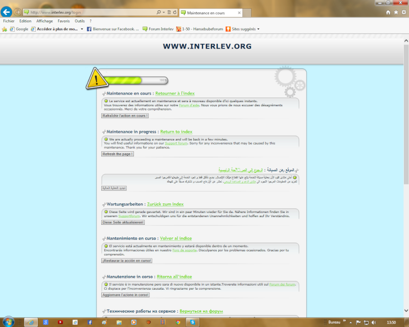The image size is (409, 327).
Task: Click the 'Zurück zum Index' link
Action: (165, 204)
